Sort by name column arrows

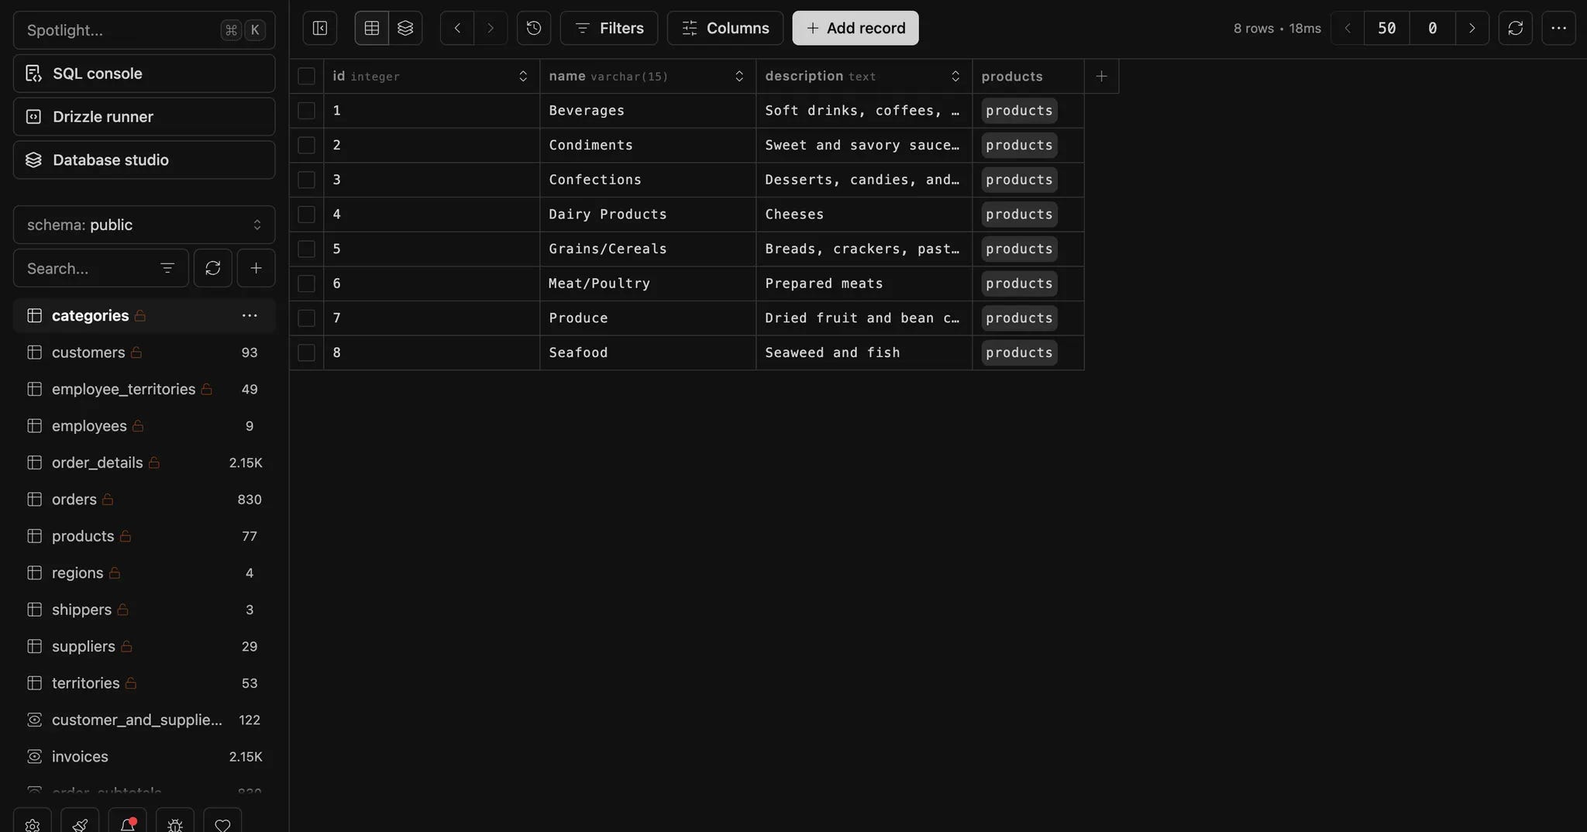tap(739, 76)
